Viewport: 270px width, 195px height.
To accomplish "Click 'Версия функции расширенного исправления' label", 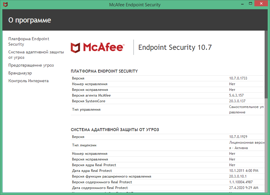I will pyautogui.click(x=111, y=176).
